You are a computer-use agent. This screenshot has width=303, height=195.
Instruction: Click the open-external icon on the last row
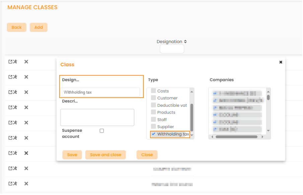pos(10,184)
